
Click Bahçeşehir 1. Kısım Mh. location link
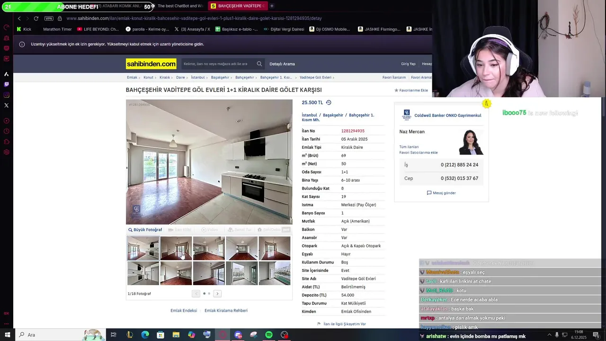338,117
